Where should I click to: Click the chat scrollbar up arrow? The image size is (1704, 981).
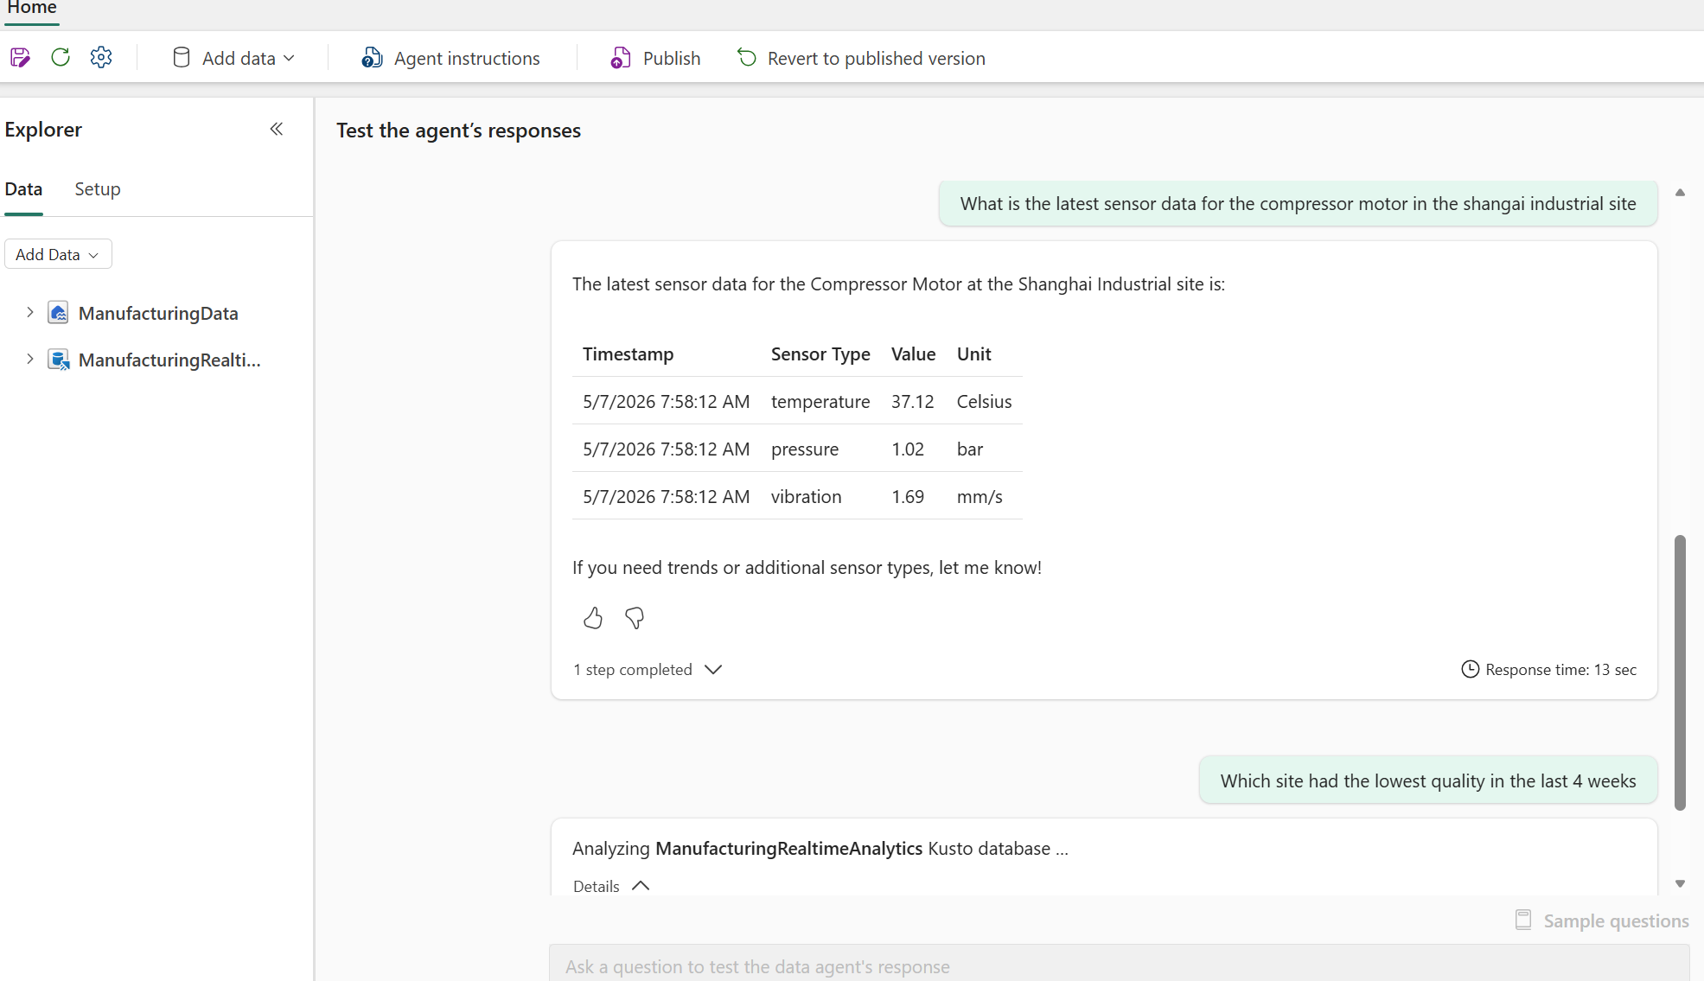pyautogui.click(x=1680, y=192)
